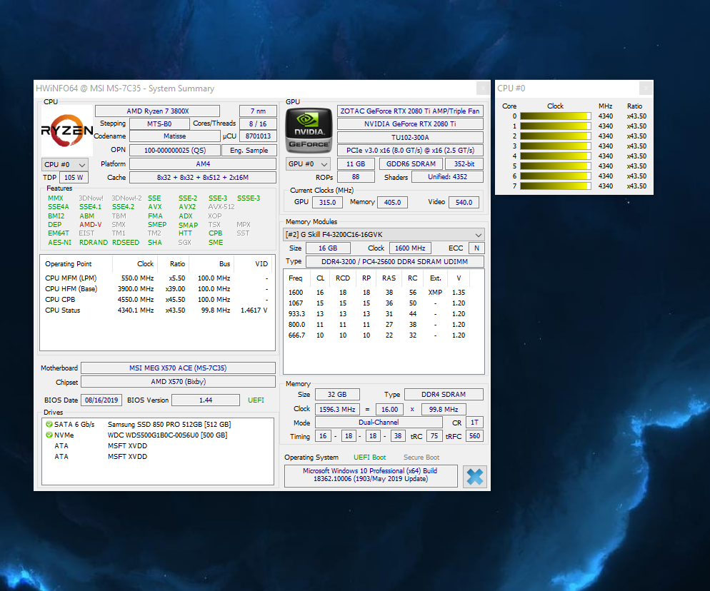Click the cache 8x32 + 8x32 field
The height and width of the screenshot is (591, 710).
203,178
